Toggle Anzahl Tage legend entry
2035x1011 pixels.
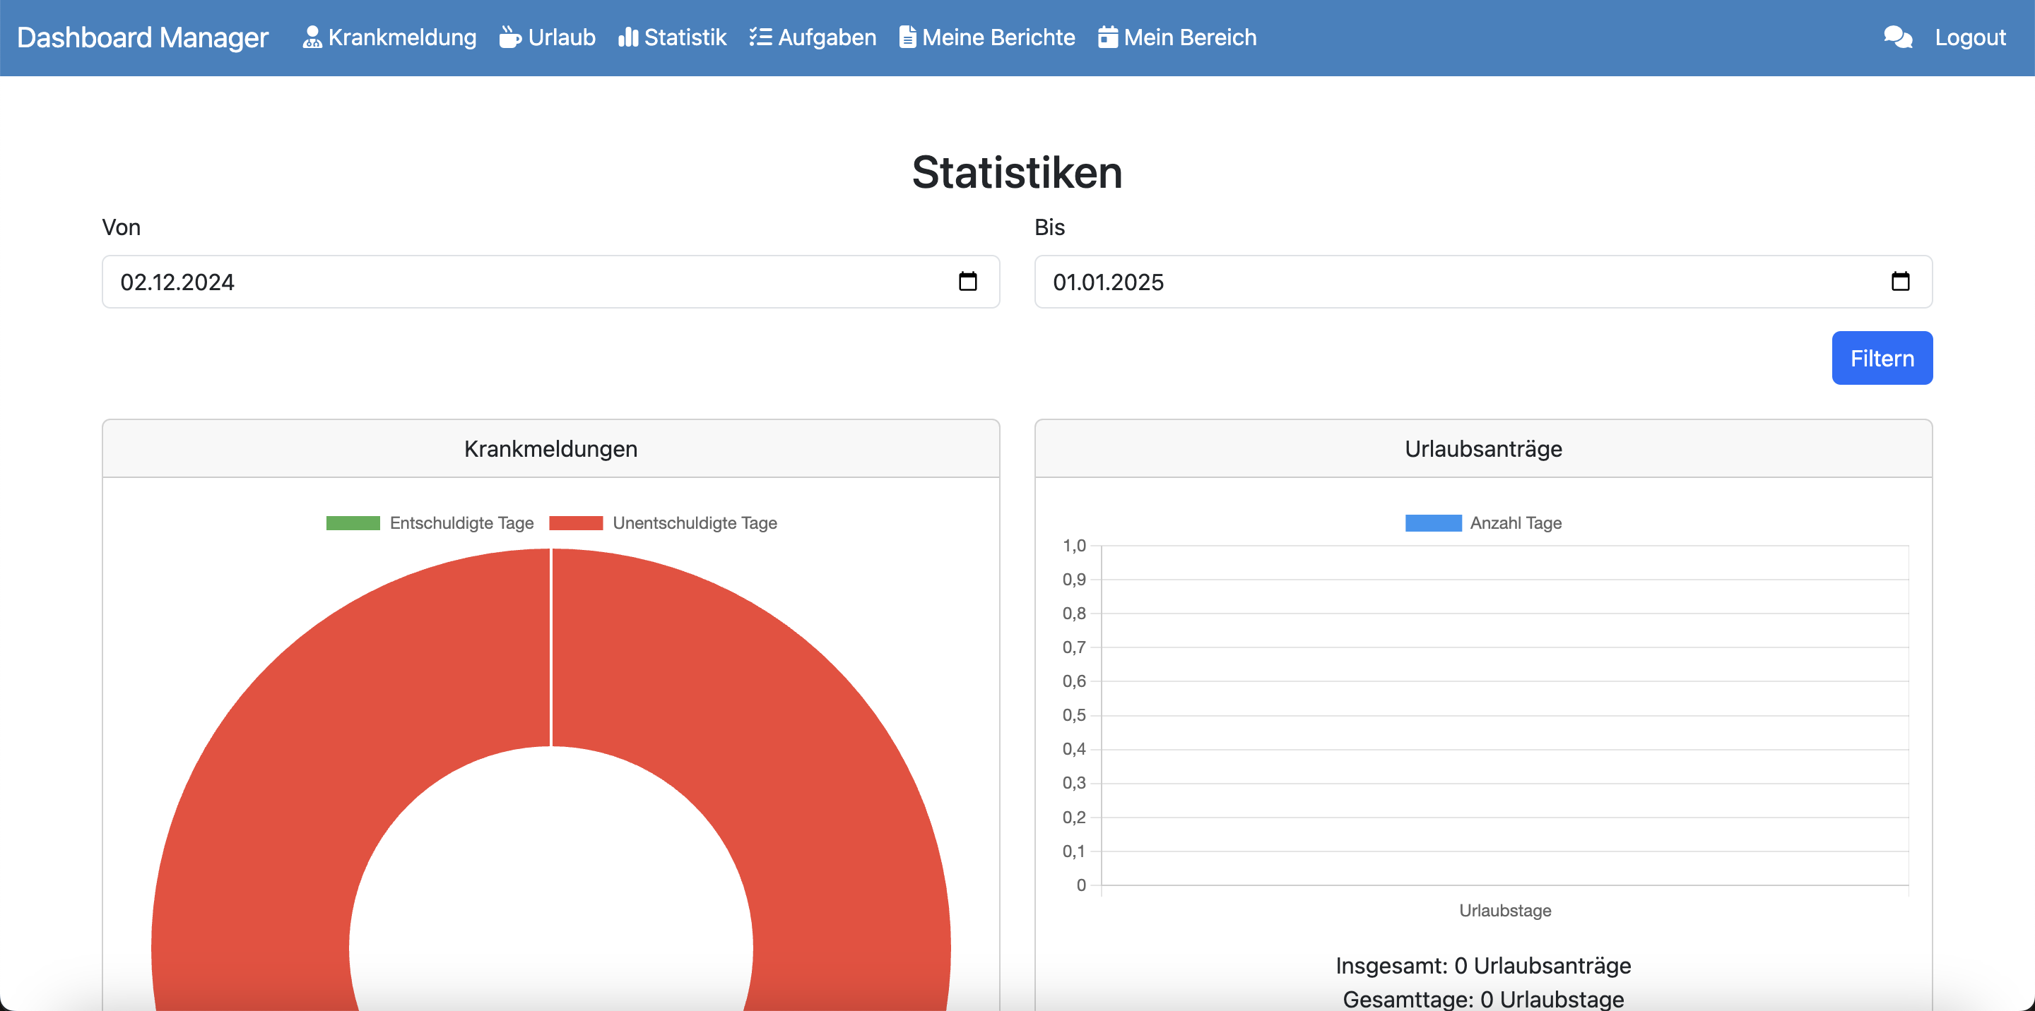[1483, 522]
